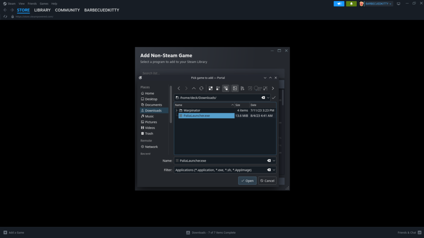The height and width of the screenshot is (238, 424).
Task: Toggle the file preview panel
Action: coord(235,88)
